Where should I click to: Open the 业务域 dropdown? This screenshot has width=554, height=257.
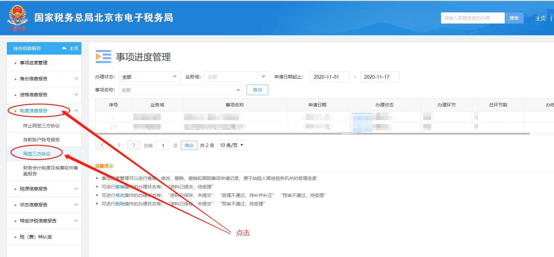(236, 77)
